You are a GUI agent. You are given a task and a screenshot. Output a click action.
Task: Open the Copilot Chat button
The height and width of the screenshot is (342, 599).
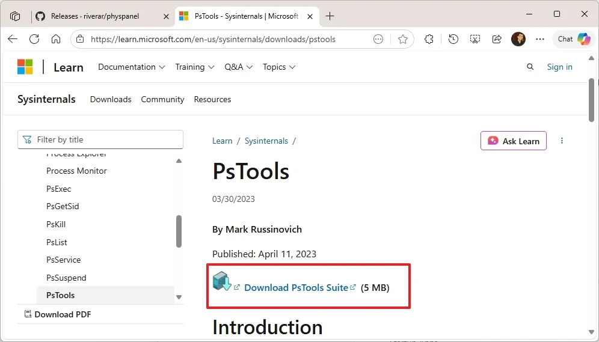coord(573,39)
